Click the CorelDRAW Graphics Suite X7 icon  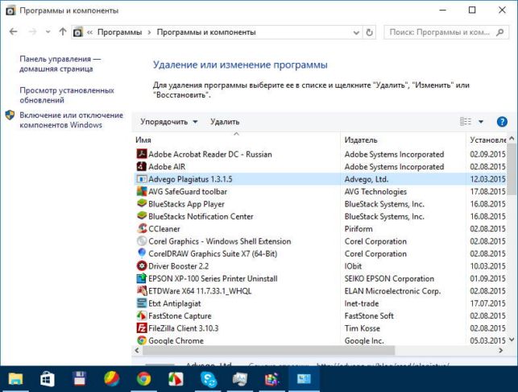(142, 253)
